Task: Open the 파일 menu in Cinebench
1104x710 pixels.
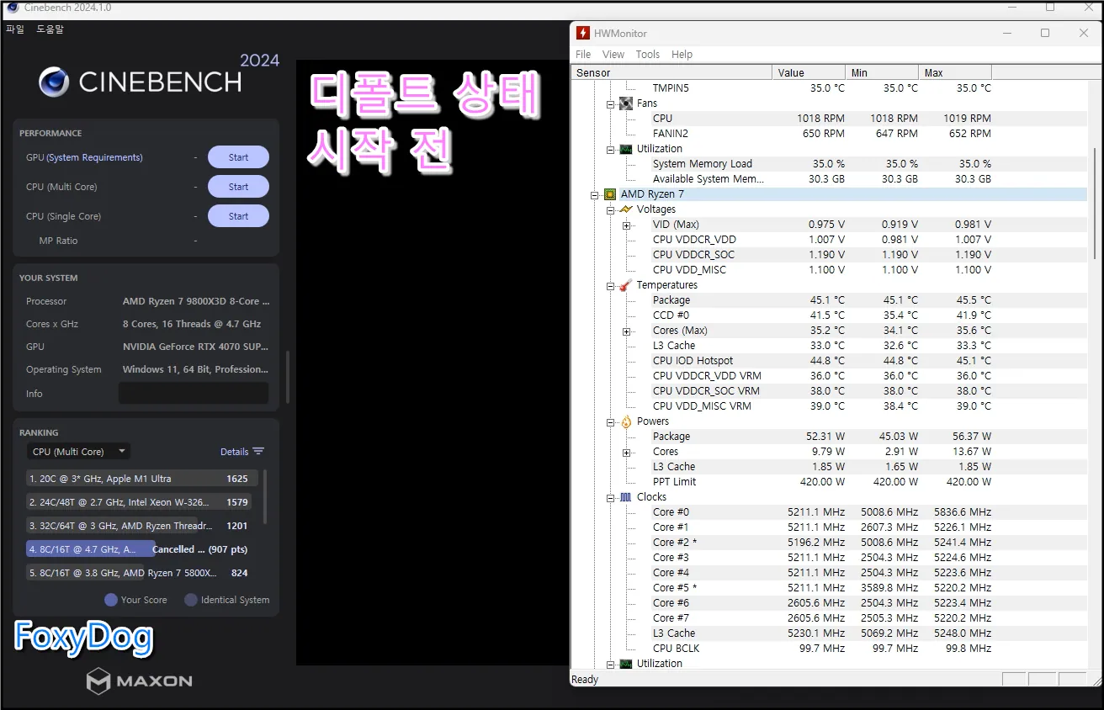Action: [x=15, y=29]
